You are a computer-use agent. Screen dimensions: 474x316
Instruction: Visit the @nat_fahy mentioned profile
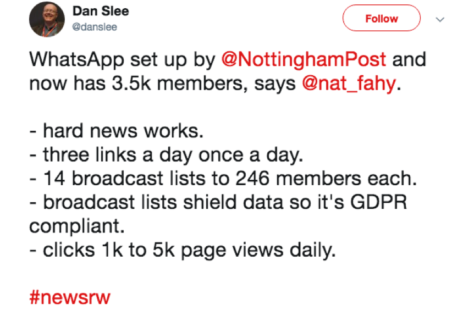click(x=349, y=83)
